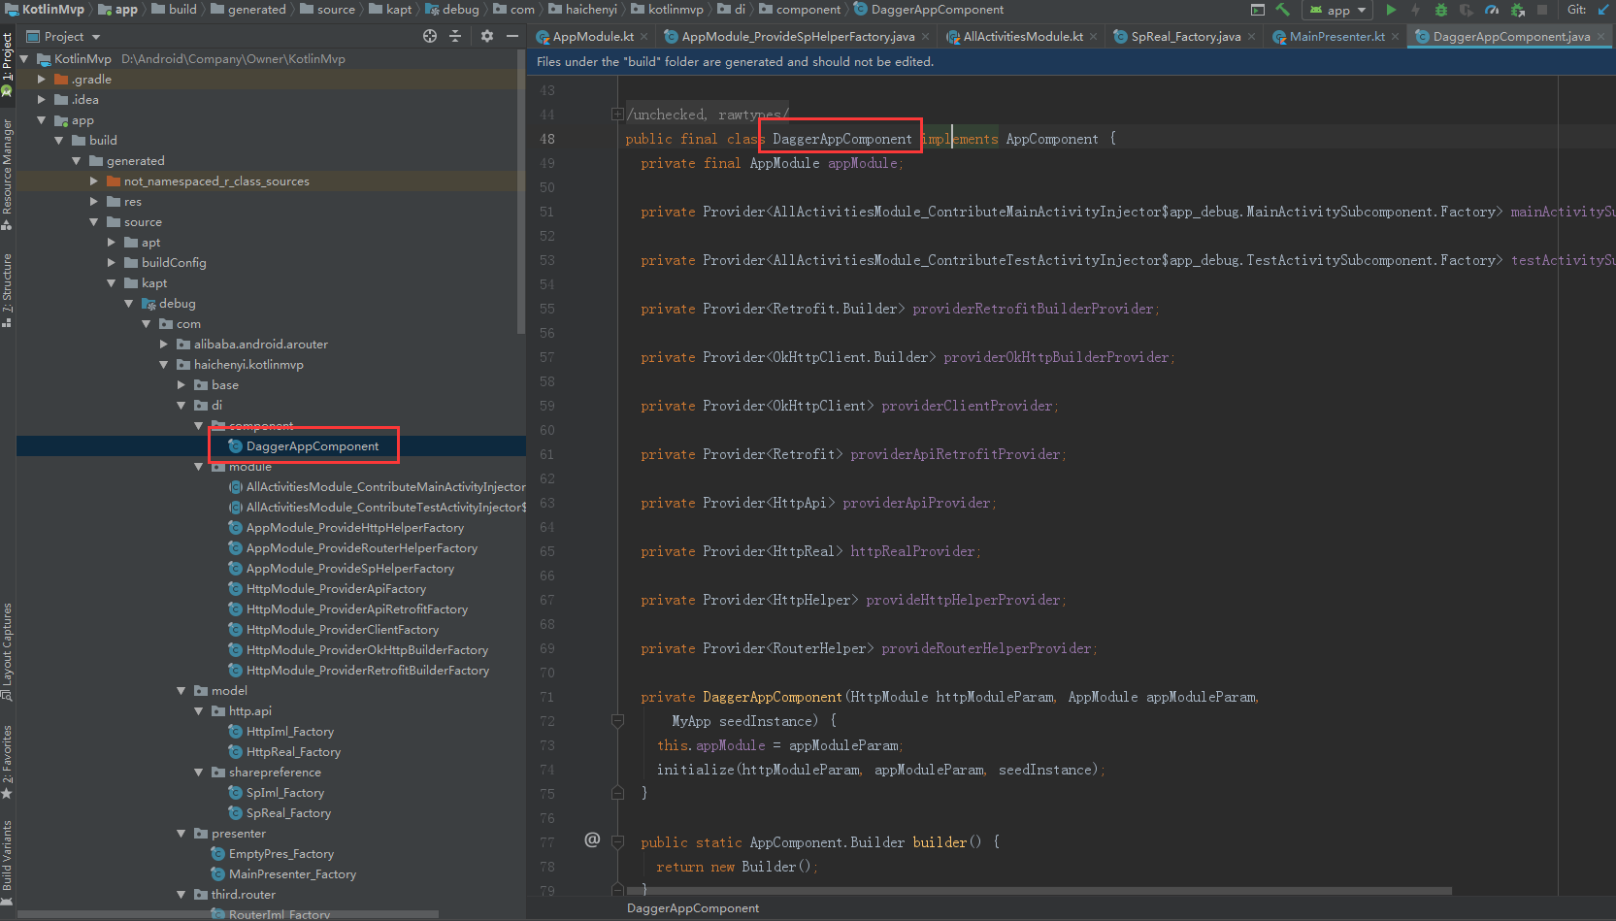Run the app with green play icon
Viewport: 1616px width, 921px height.
click(x=1391, y=10)
